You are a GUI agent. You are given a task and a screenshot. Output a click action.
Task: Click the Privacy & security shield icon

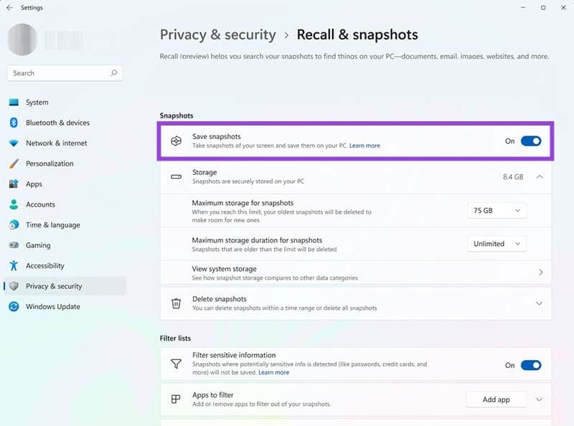pos(14,286)
